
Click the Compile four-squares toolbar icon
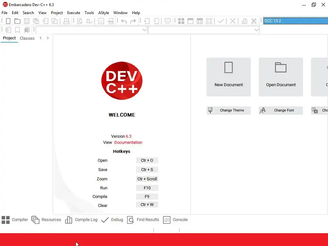coord(181,21)
